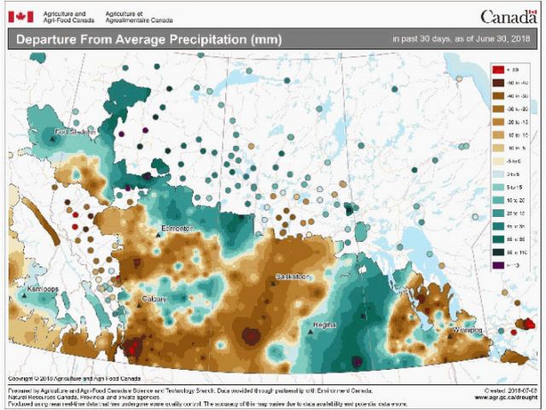Click the '> 110' purple legend label
Viewport: 546px width, 410px height.
(x=514, y=266)
